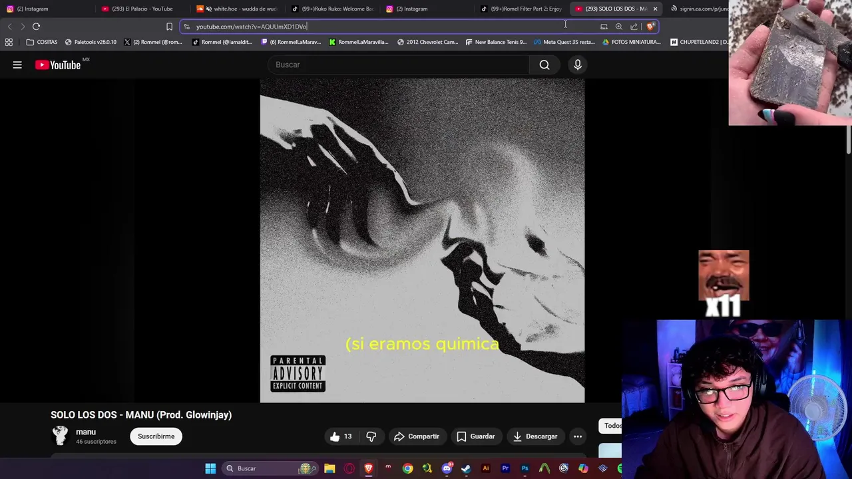Open the browser apps grid in bookmarks bar

point(9,42)
